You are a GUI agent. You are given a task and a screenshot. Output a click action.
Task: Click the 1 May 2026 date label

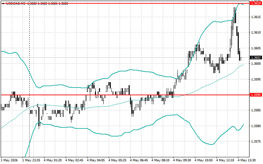(x=9, y=160)
